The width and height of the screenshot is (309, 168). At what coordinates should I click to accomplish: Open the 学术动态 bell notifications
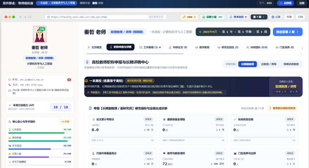pyautogui.click(x=238, y=17)
